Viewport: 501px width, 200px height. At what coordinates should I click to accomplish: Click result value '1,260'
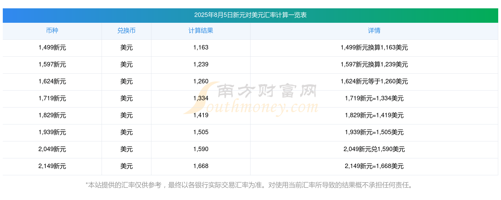point(201,81)
